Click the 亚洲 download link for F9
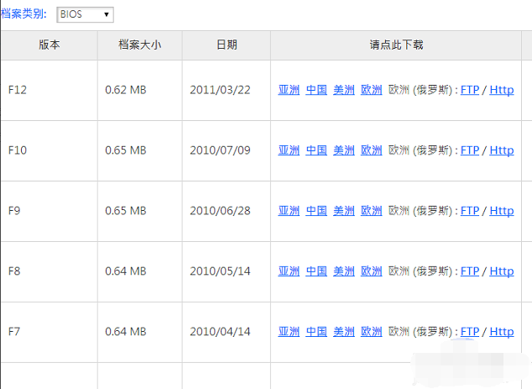 point(289,211)
